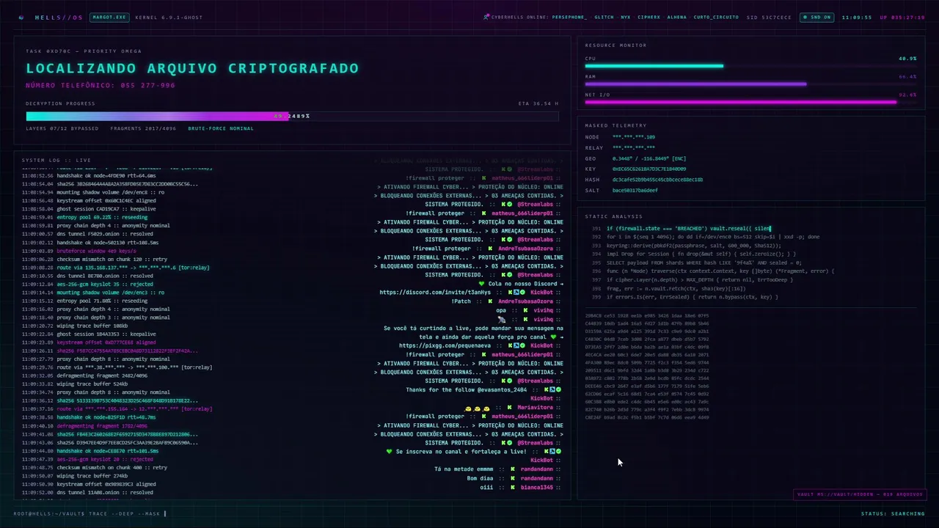
Task: Select ALHENA in the online users list
Action: (x=677, y=17)
